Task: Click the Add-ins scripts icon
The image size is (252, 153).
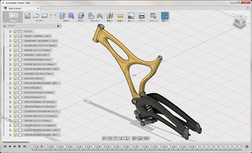Action: pos(153,16)
